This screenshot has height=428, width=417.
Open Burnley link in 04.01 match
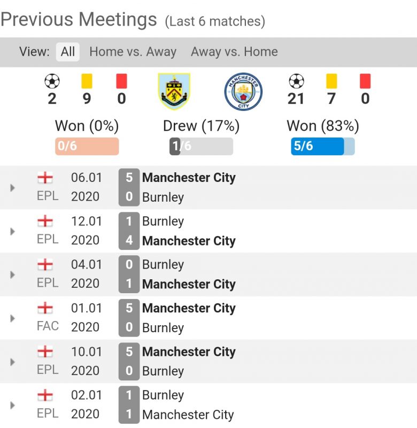coord(163,265)
